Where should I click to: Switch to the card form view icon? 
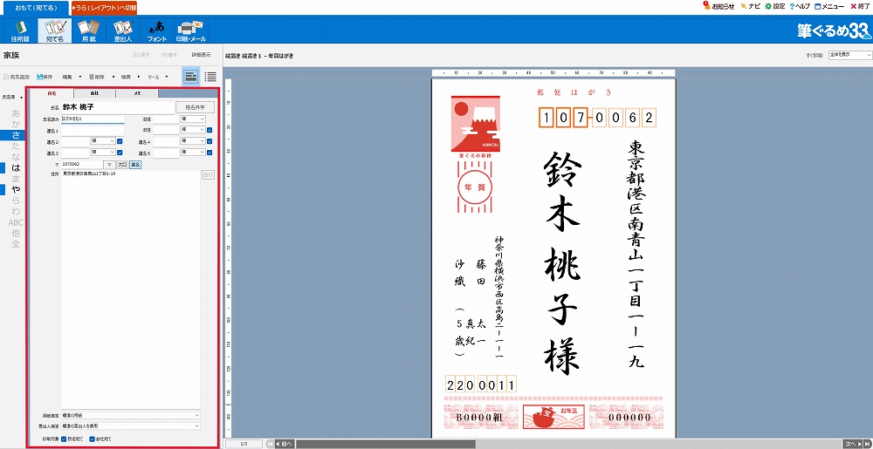click(x=191, y=77)
